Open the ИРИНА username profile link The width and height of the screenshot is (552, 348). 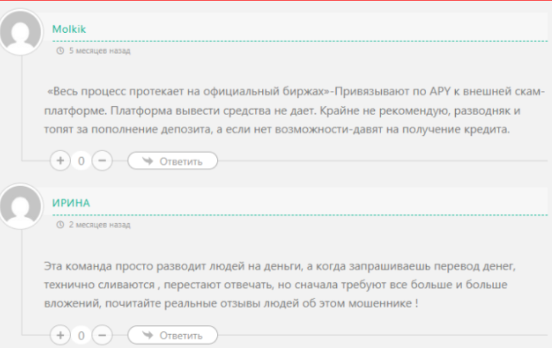point(71,203)
